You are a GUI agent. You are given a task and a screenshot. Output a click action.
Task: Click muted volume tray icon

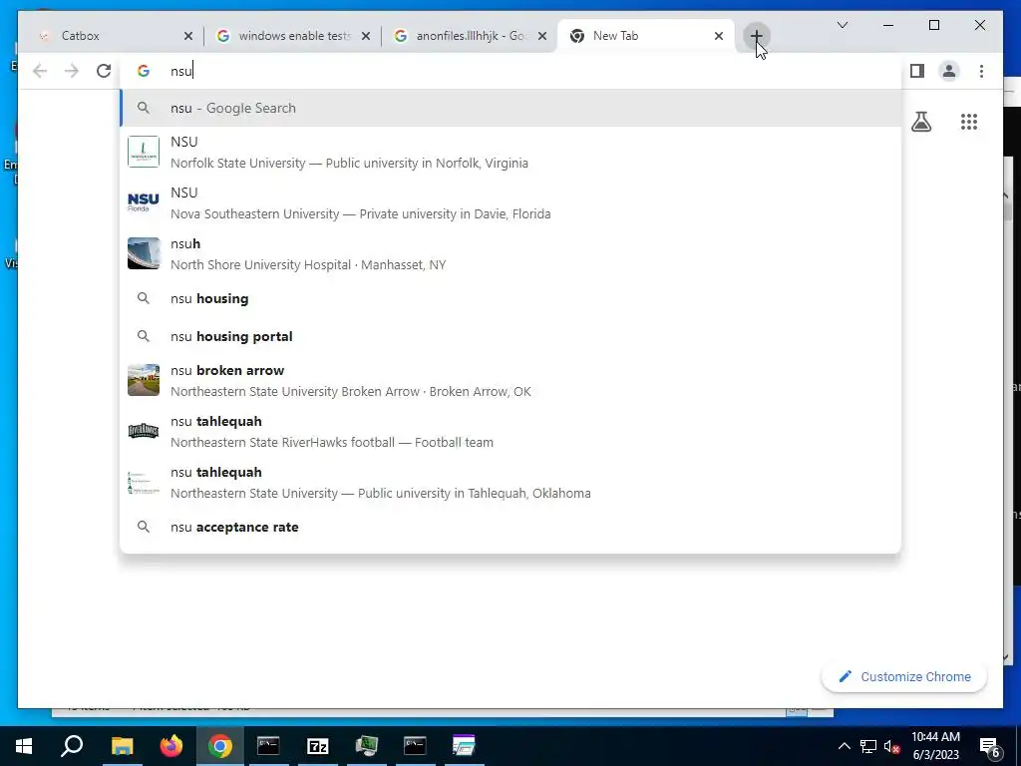892,746
